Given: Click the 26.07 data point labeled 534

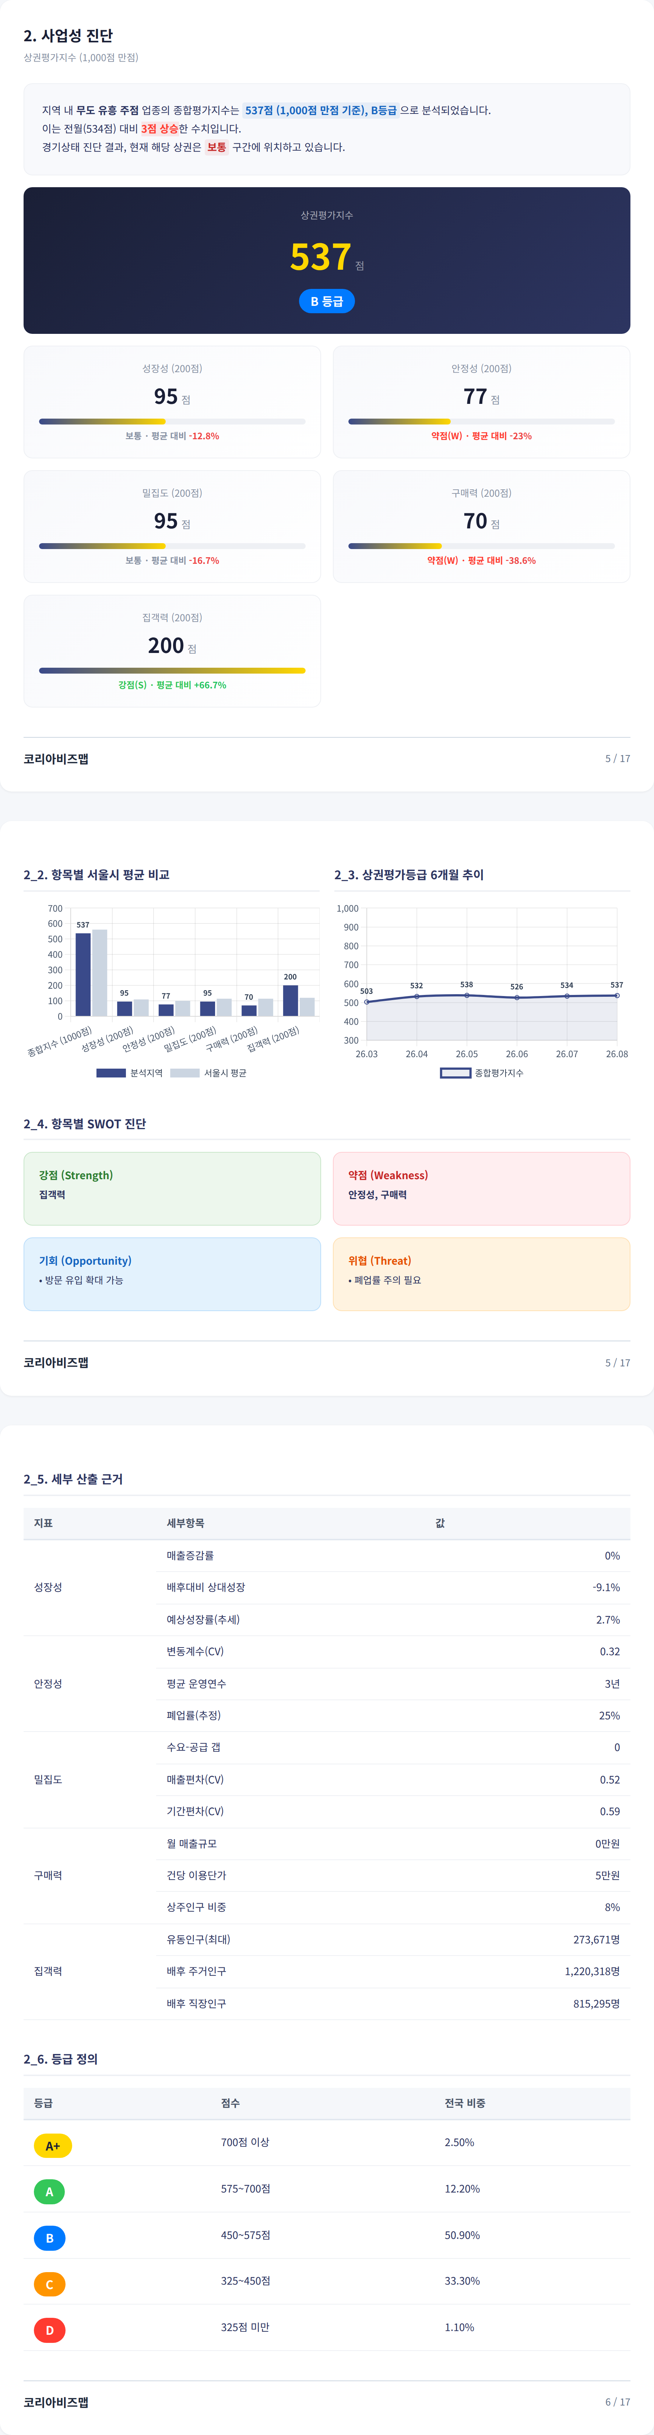Looking at the screenshot, I should [567, 996].
